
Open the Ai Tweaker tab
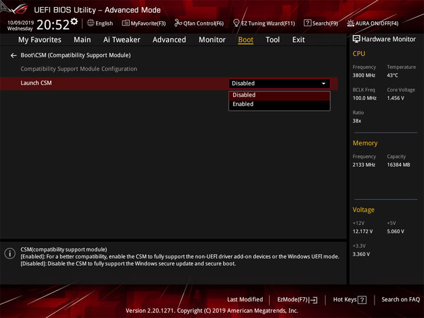[x=122, y=40]
